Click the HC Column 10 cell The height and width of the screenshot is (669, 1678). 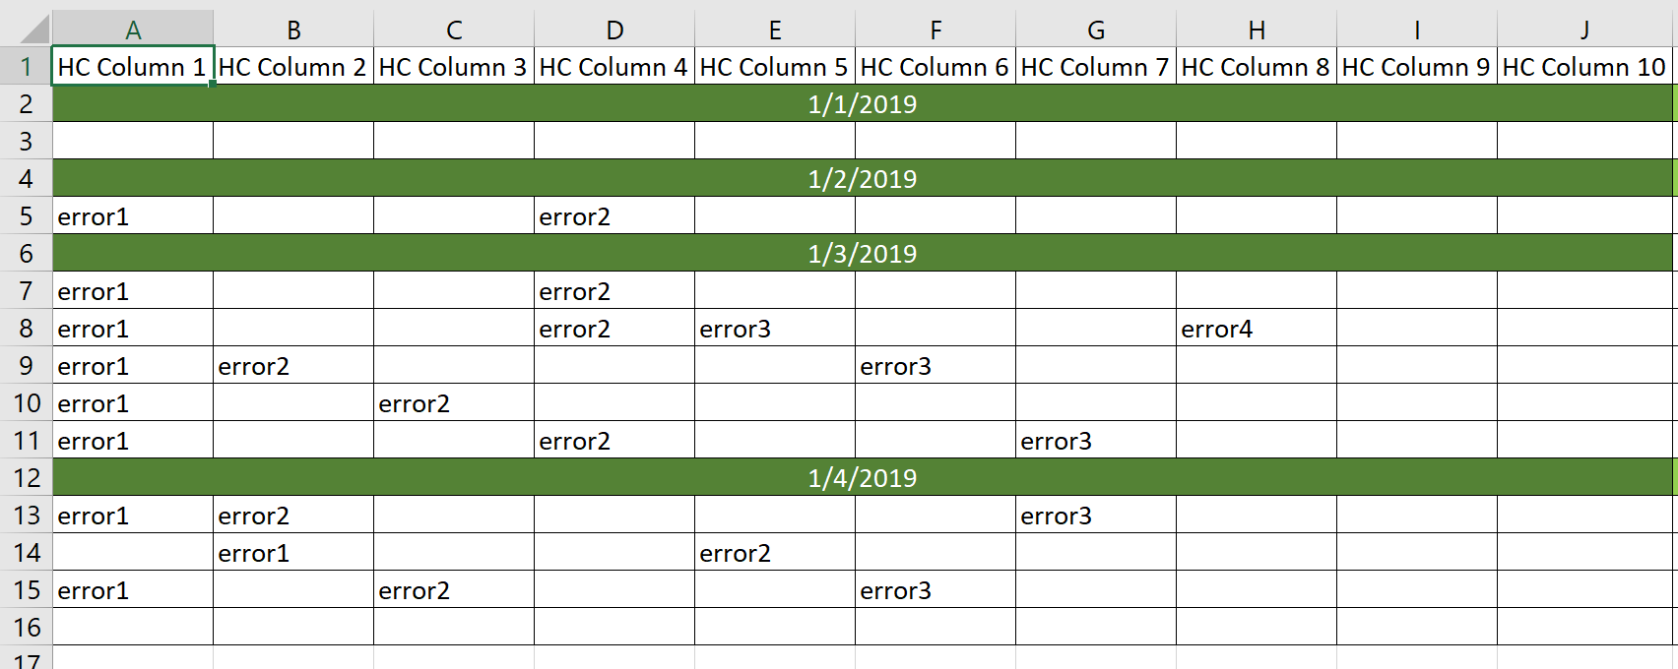(1585, 66)
